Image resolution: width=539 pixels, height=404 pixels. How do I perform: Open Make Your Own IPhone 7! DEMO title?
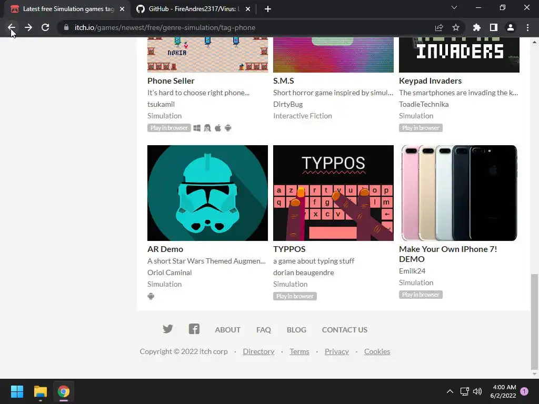(448, 254)
